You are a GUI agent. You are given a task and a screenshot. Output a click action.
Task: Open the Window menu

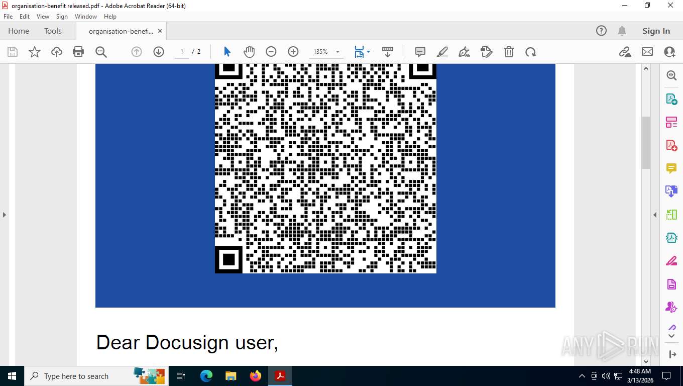point(86,17)
